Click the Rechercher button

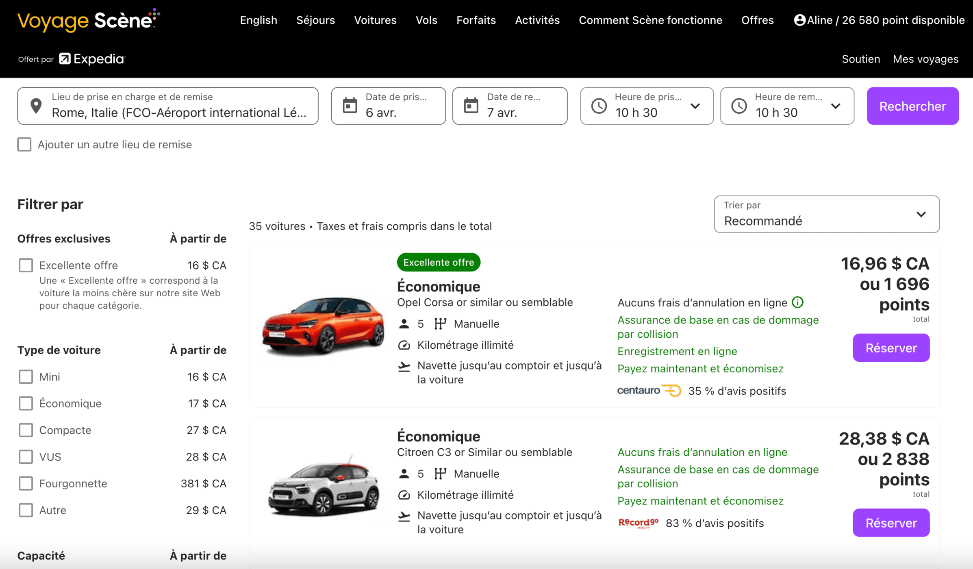click(x=912, y=106)
